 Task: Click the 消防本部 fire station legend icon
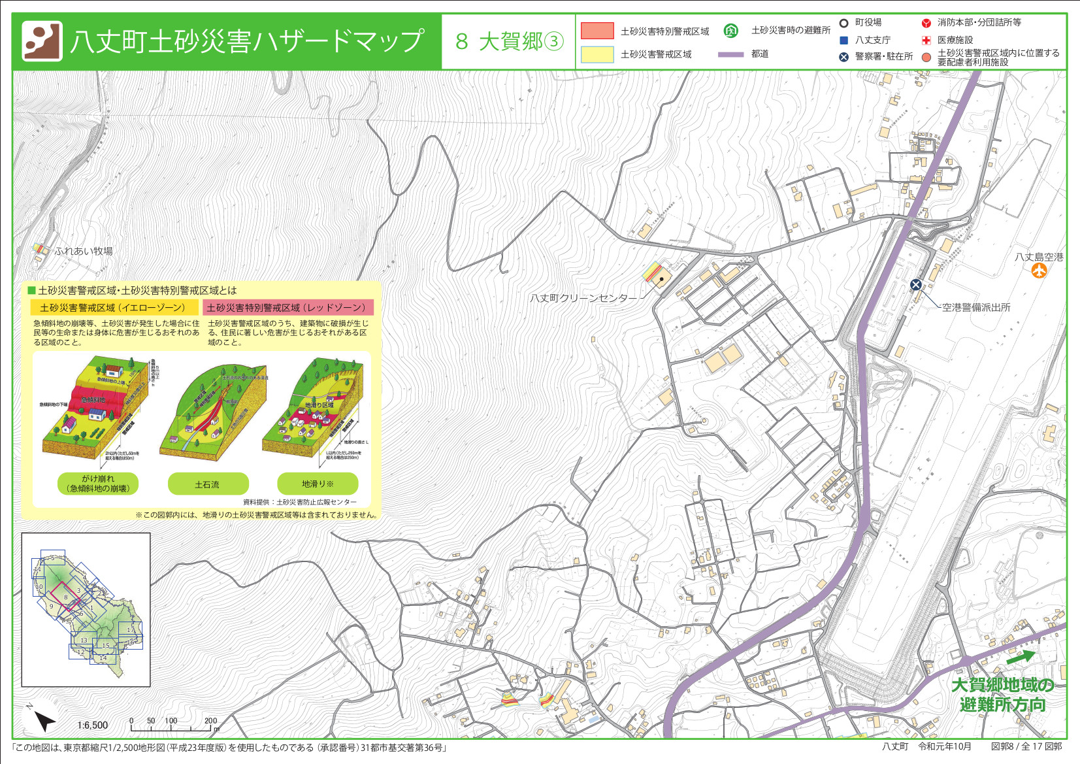coord(926,23)
